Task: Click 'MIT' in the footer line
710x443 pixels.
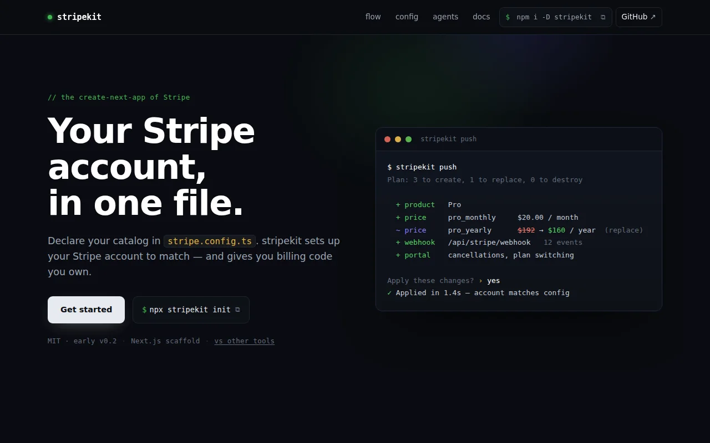Action: (54, 341)
